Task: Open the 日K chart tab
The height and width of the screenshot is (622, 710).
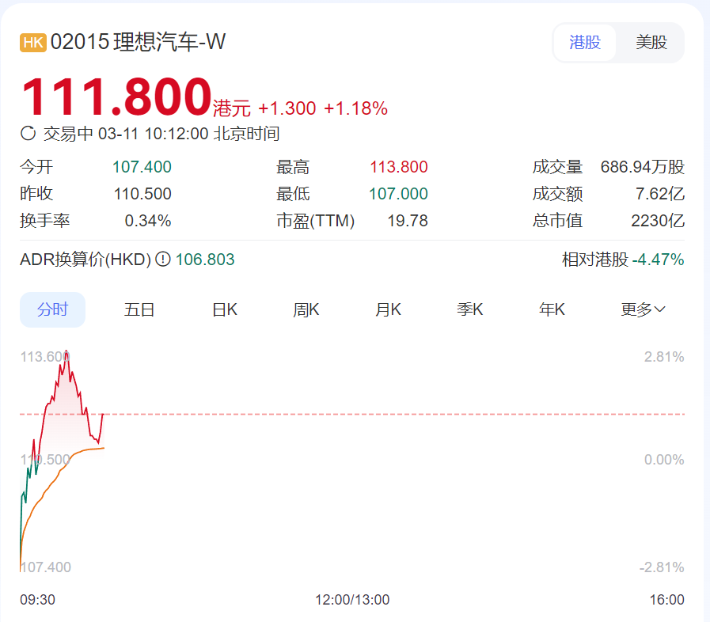Action: pyautogui.click(x=225, y=309)
